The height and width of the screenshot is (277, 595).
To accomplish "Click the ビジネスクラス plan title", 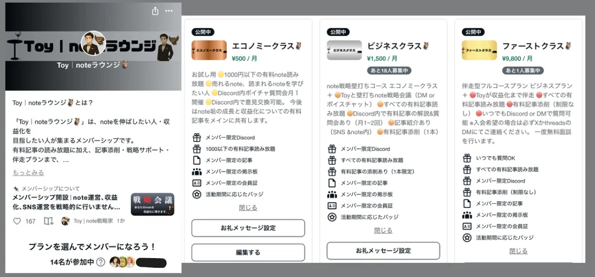I will pos(399,46).
